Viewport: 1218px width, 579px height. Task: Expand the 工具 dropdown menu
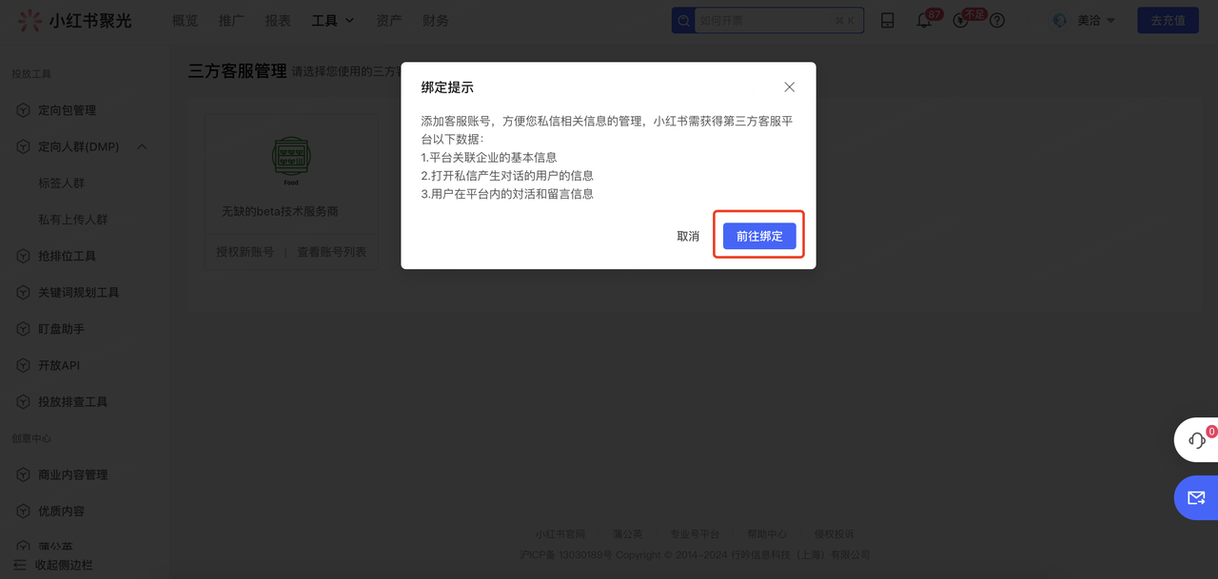[x=333, y=20]
